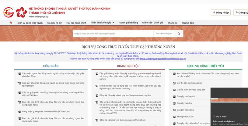Click the home icon in navigation bar
This screenshot has height=126, width=248.
click(11, 23)
